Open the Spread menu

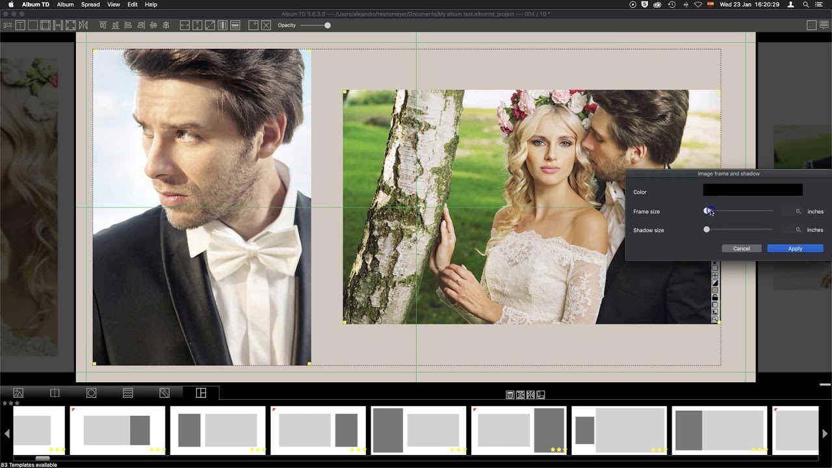click(x=90, y=5)
